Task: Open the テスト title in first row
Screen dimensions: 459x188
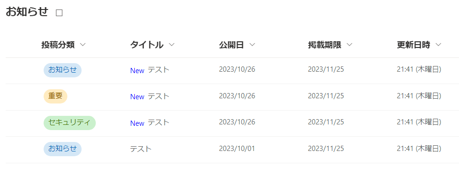Action: click(158, 70)
